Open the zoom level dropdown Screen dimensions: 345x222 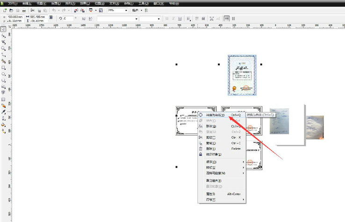click(x=126, y=10)
